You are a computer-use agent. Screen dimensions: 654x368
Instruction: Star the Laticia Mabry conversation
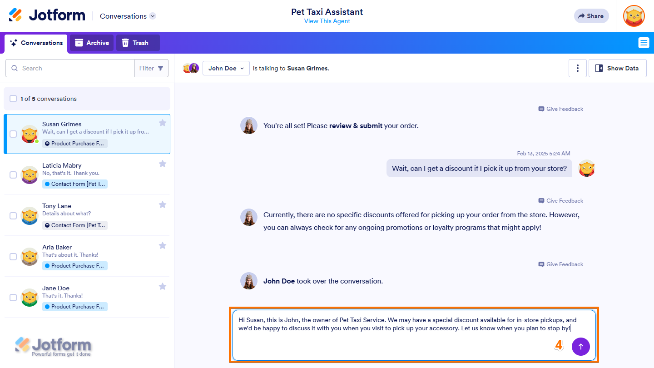[x=163, y=164]
